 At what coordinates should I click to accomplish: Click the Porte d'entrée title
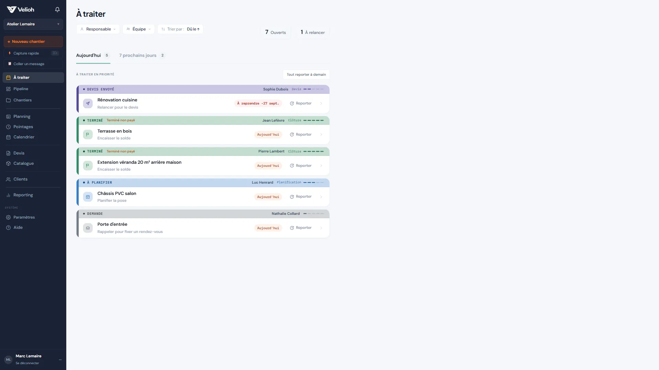(x=112, y=224)
